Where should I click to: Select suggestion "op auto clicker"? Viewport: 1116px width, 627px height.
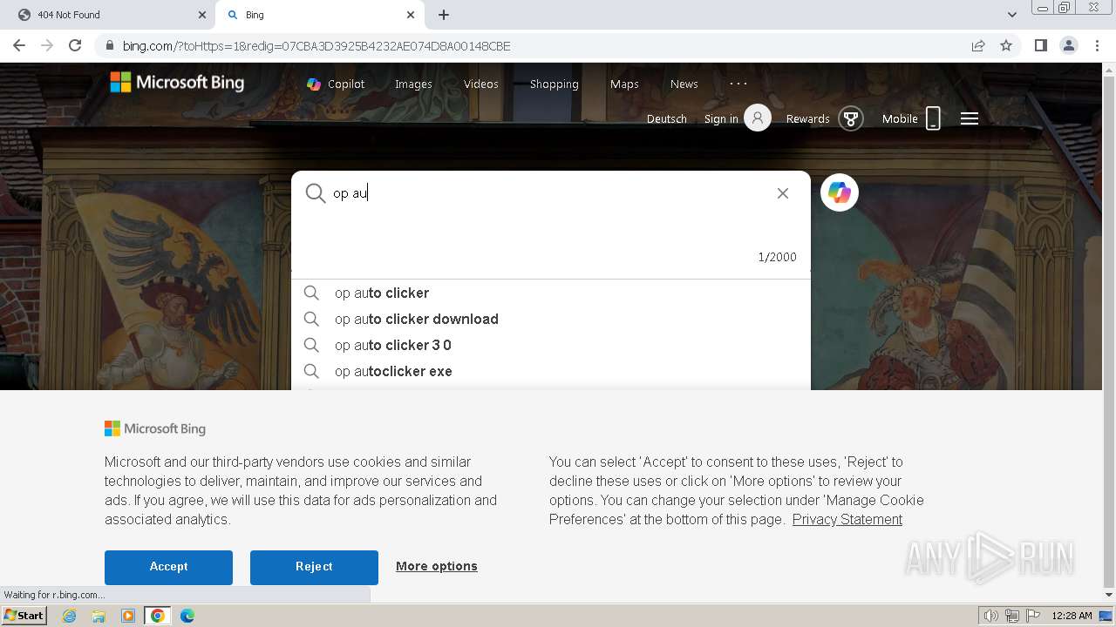point(551,293)
